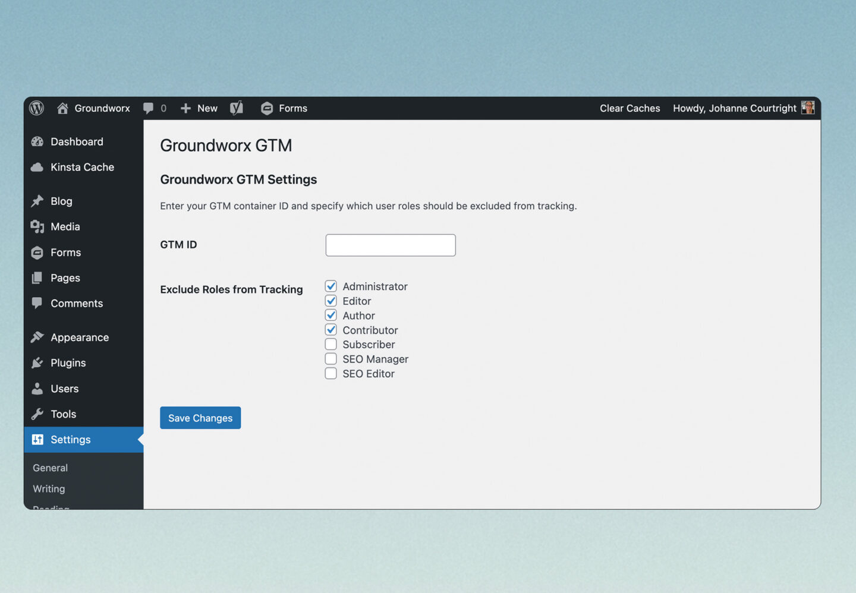
Task: Select the Forms icon in the sidebar
Action: pos(37,252)
